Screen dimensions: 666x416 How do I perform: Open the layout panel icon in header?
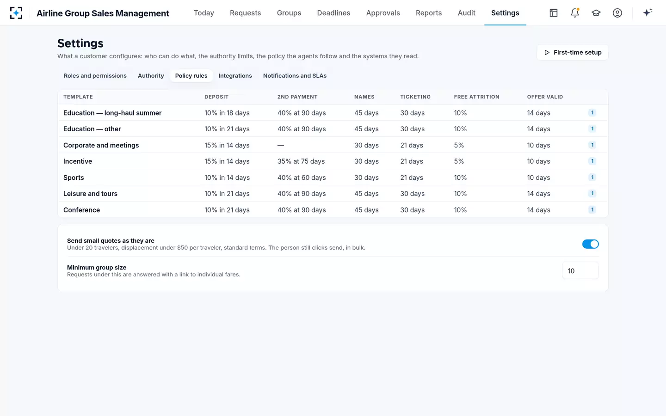click(554, 13)
